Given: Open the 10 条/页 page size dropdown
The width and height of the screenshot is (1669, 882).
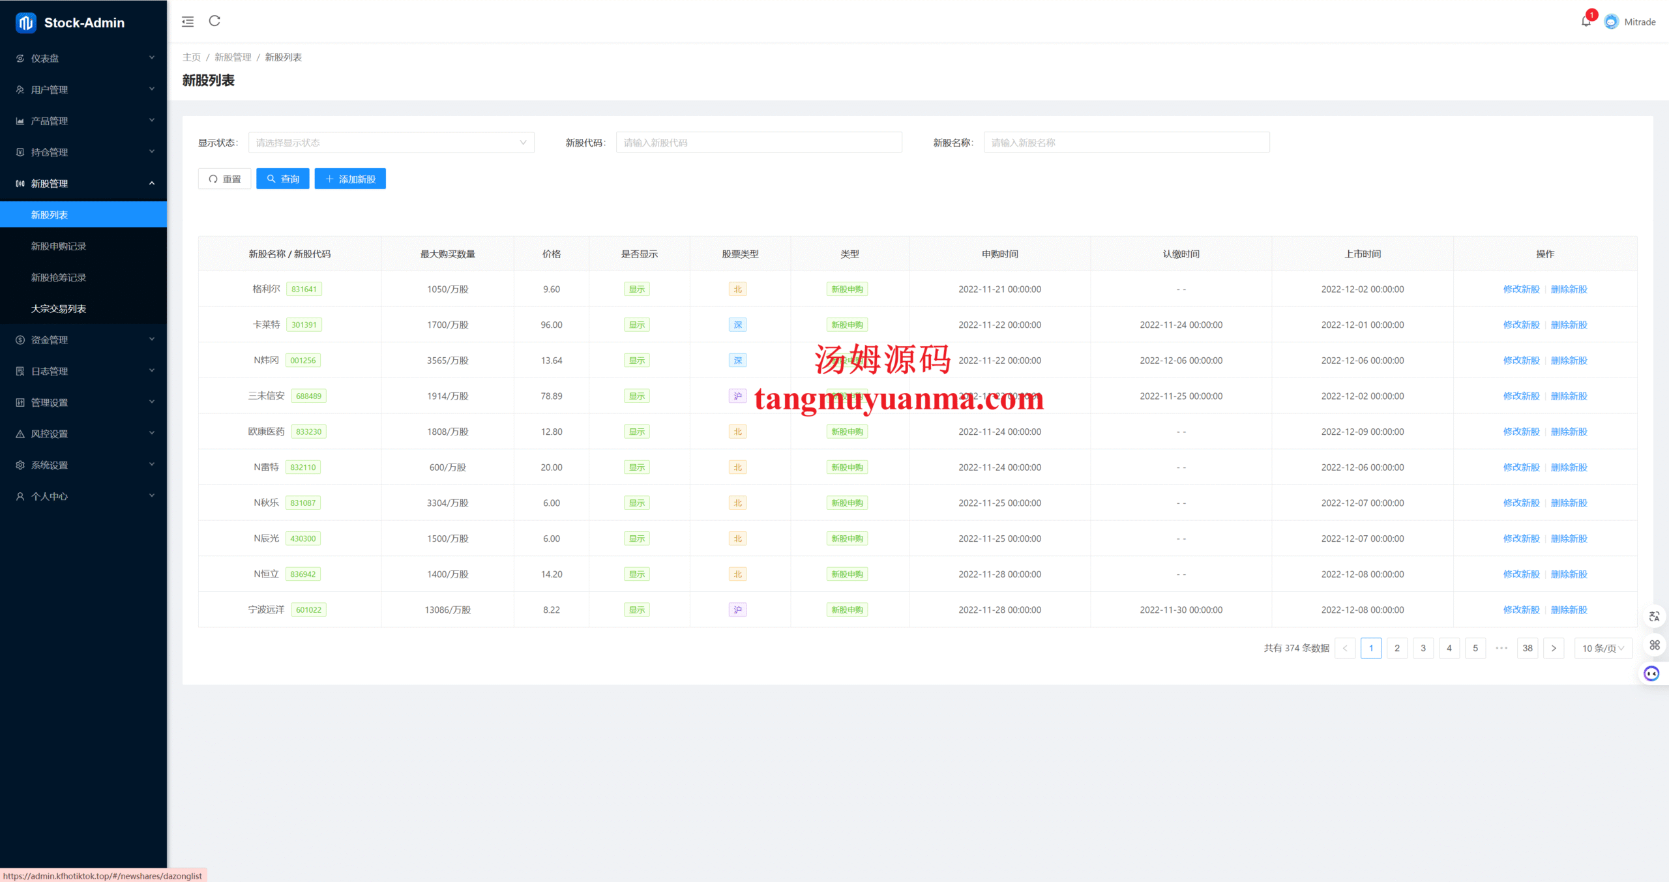Looking at the screenshot, I should pyautogui.click(x=1603, y=648).
